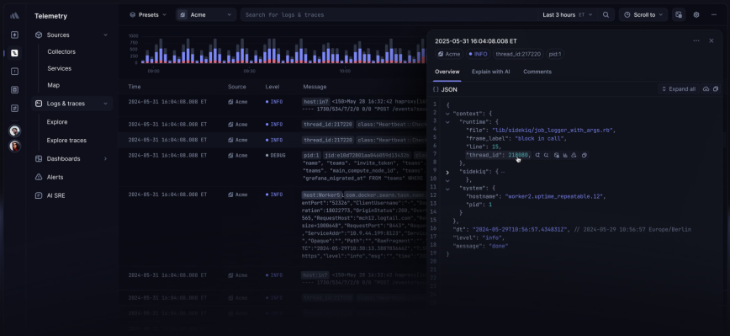This screenshot has height=336, width=730.
Task: Click the search magnifier icon
Action: pos(606,15)
